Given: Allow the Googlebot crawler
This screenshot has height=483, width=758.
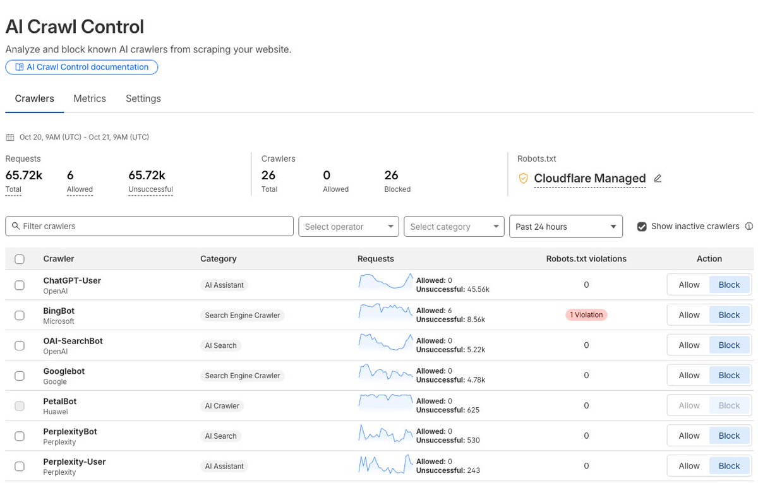Looking at the screenshot, I should coord(689,376).
